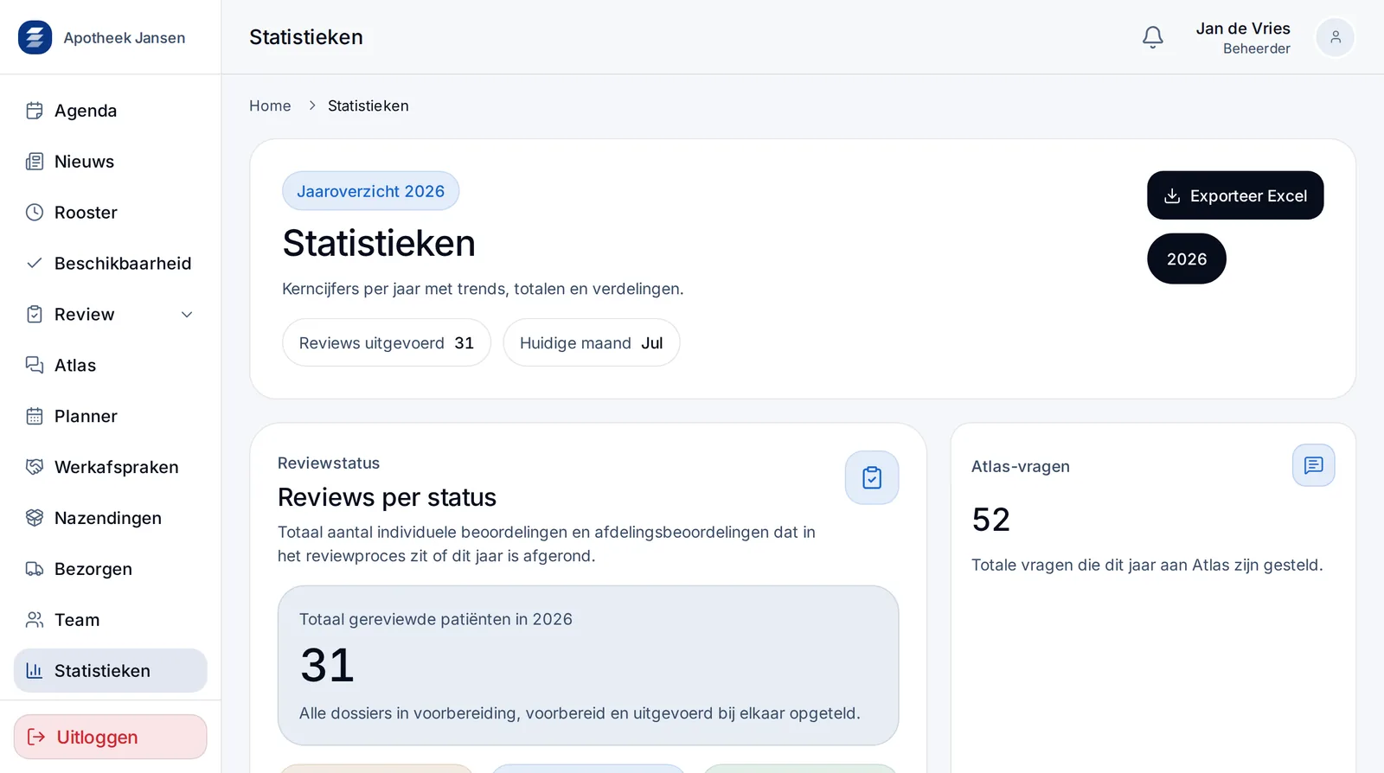Click the large 31 total value
This screenshot has width=1384, height=773.
pyautogui.click(x=328, y=665)
